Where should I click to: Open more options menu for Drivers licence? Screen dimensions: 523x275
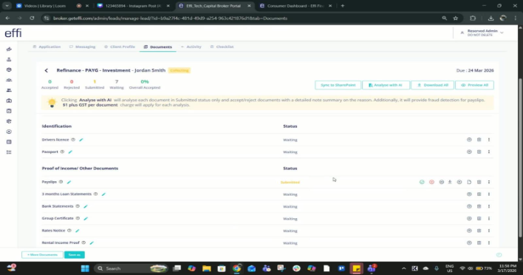(489, 140)
